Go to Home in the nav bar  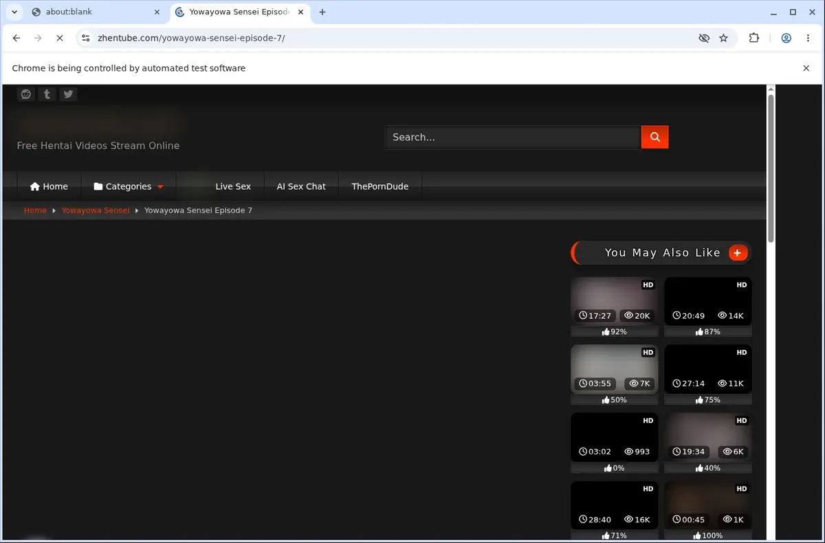coord(49,186)
